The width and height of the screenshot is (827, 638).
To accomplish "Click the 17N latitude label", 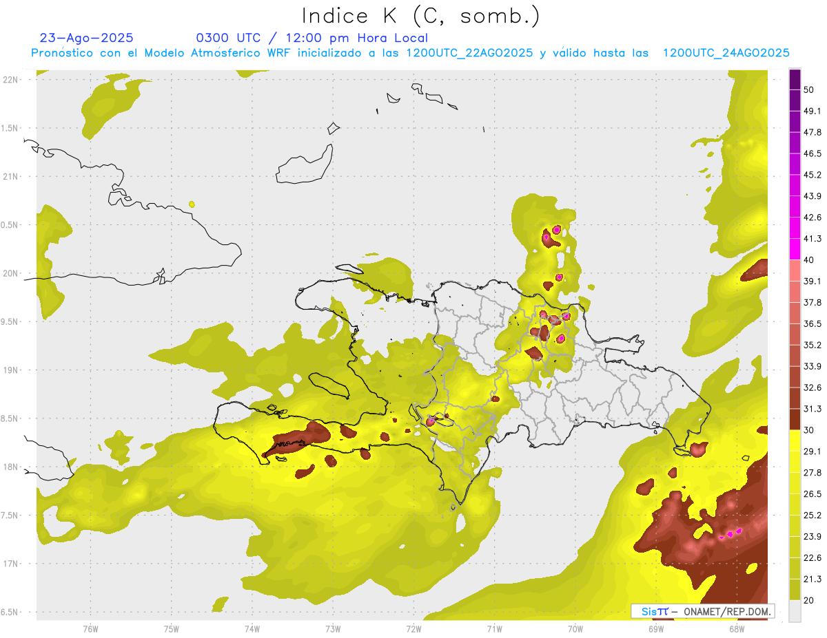I will (11, 564).
